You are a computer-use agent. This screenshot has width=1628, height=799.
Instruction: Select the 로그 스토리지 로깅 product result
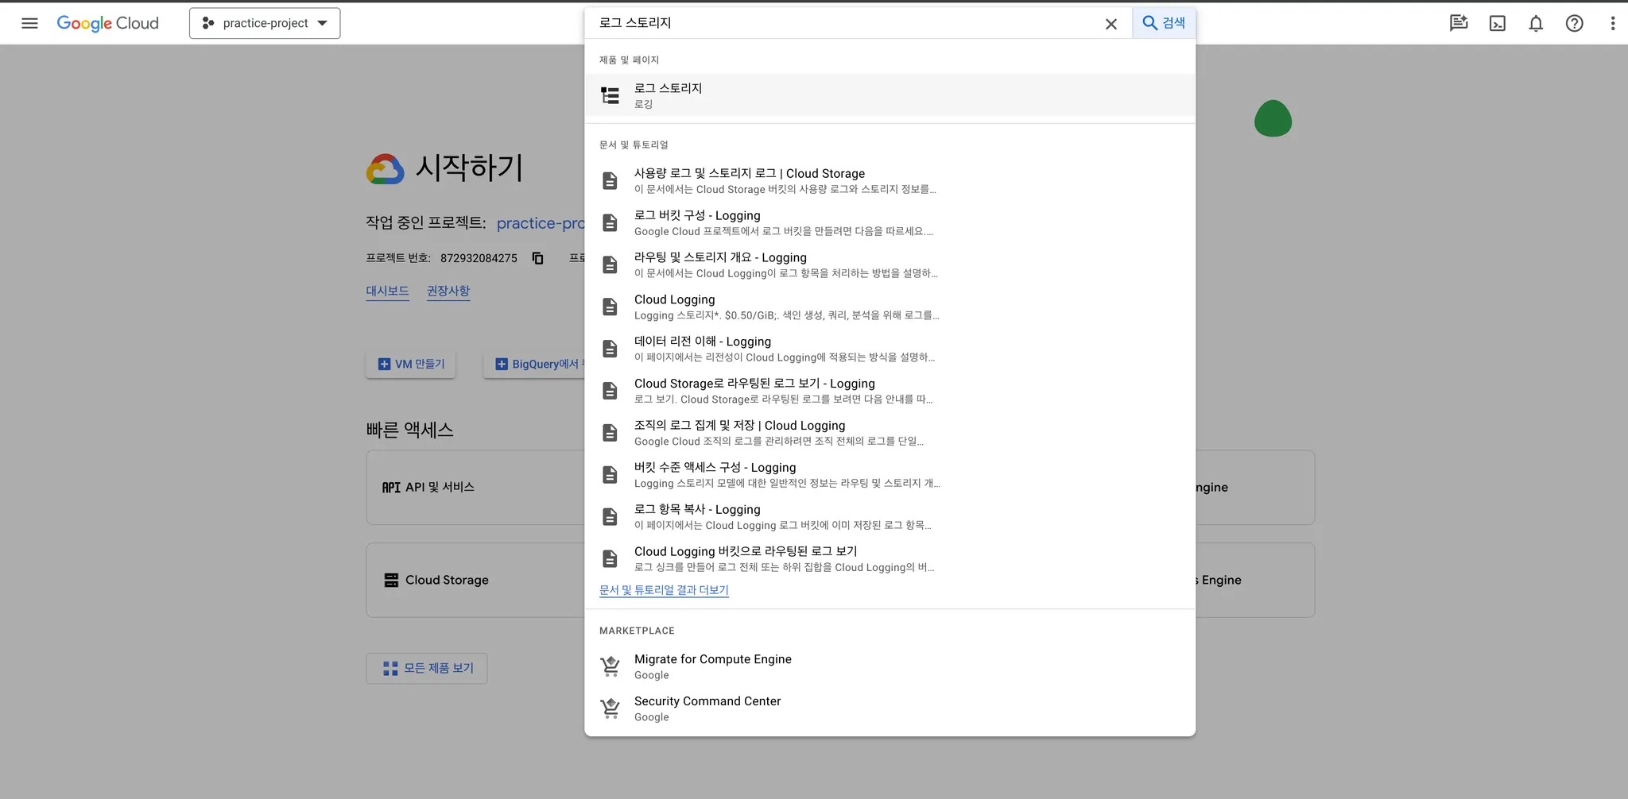pyautogui.click(x=890, y=95)
